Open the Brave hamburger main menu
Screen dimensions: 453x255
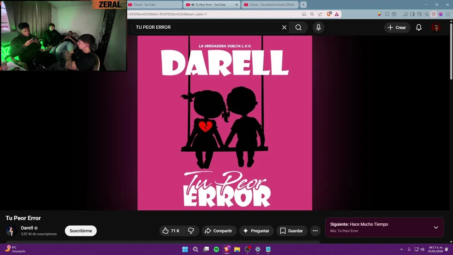click(448, 14)
